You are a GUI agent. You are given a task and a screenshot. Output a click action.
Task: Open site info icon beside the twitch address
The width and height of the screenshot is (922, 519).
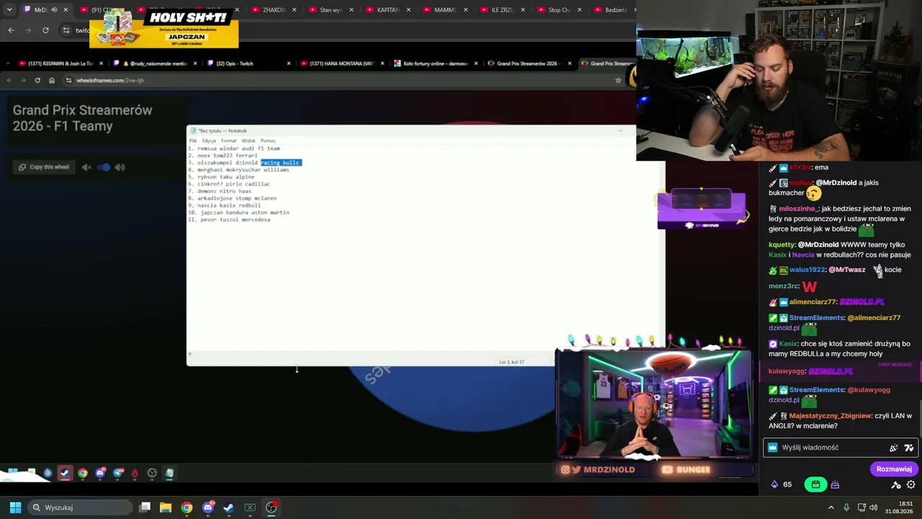(66, 30)
